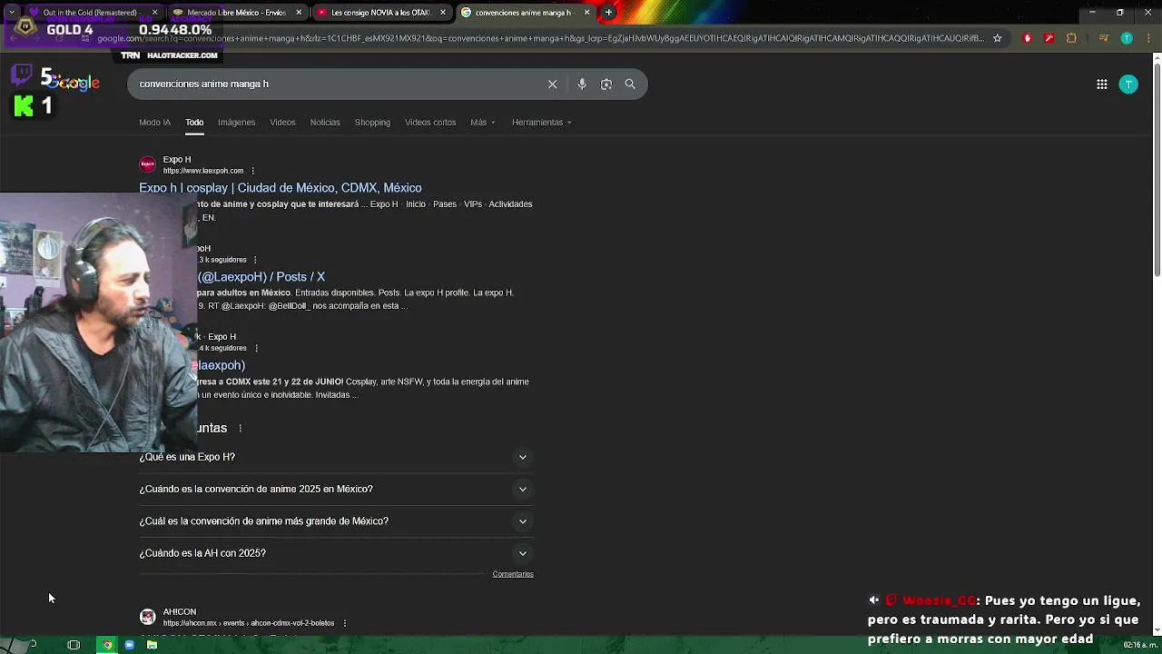Click 'Comentarios' feedback link
This screenshot has height=654, width=1162.
point(513,574)
